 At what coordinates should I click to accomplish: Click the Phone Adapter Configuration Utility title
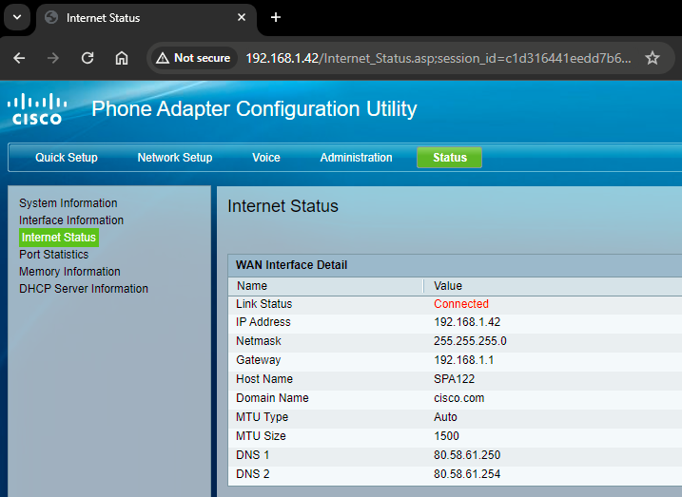(254, 108)
